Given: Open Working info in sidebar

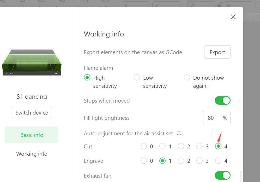Looking at the screenshot, I should 32,154.
